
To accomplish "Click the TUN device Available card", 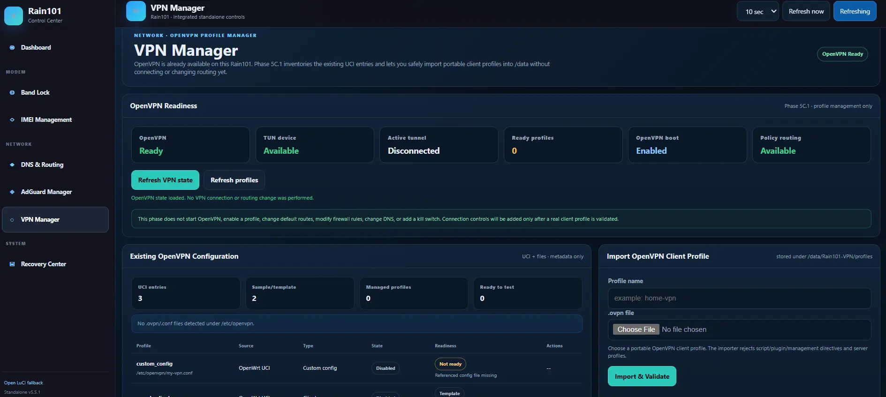I will click(x=315, y=145).
